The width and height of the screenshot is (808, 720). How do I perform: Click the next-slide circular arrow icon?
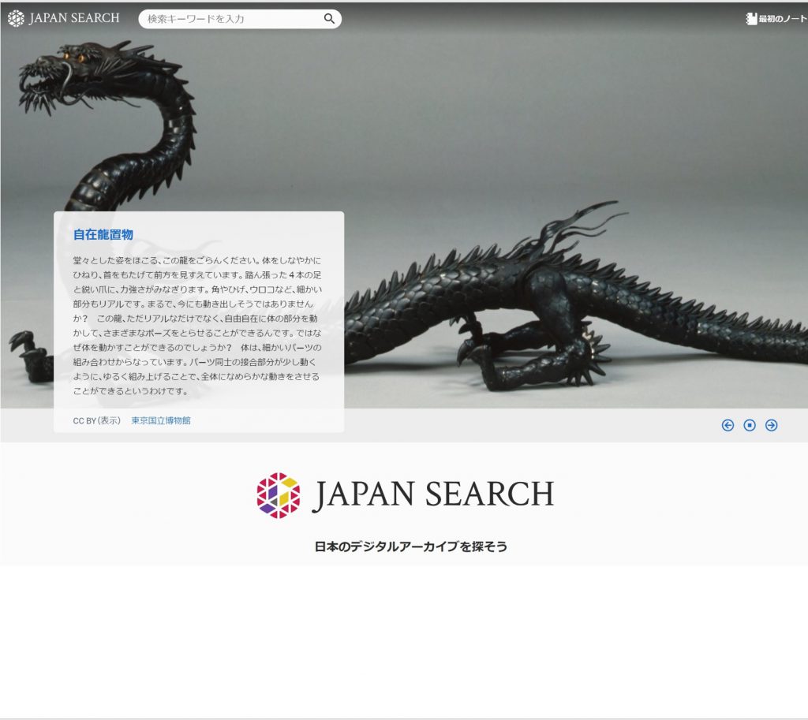(x=771, y=425)
